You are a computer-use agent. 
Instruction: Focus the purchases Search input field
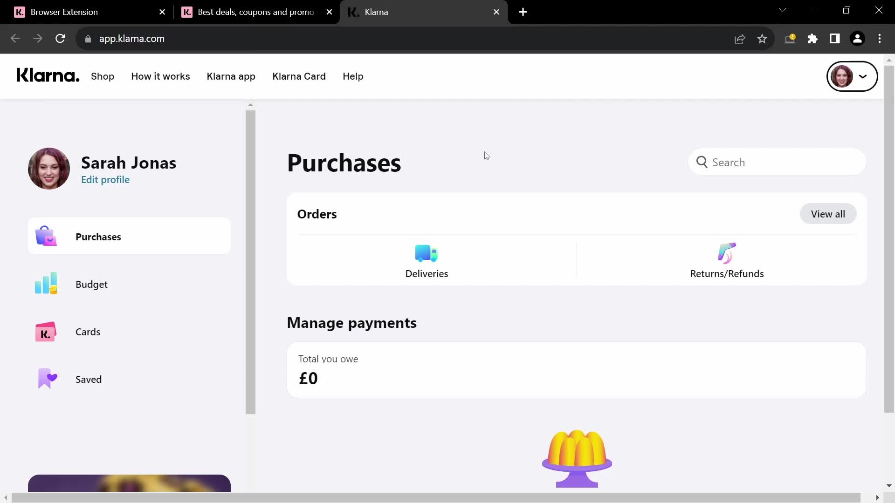(777, 162)
